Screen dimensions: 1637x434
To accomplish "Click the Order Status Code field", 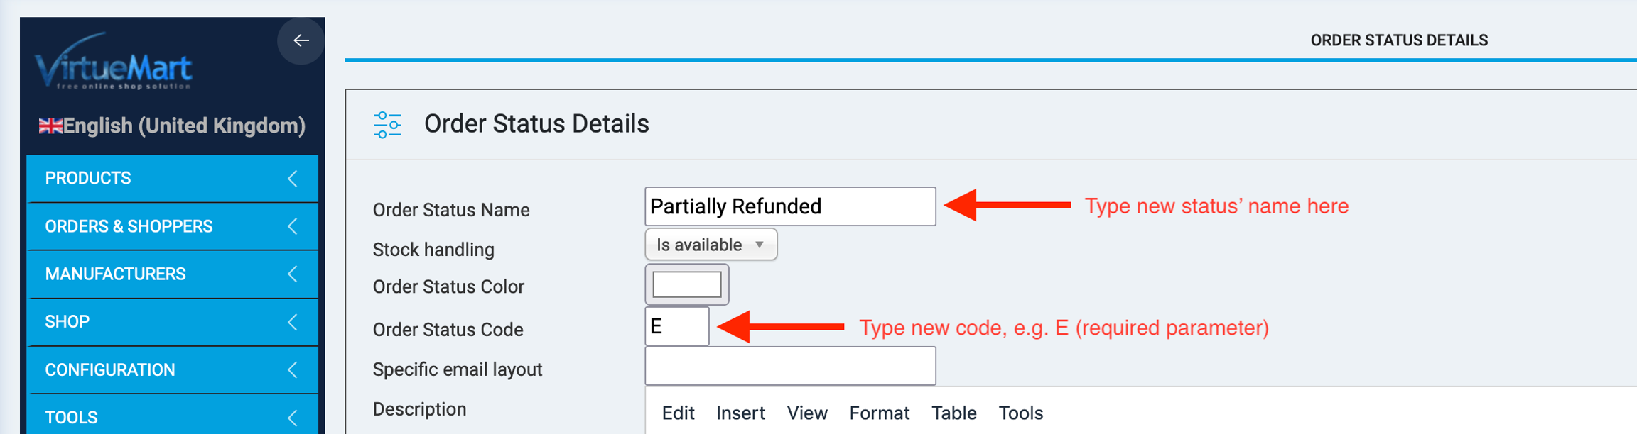I will pos(676,326).
